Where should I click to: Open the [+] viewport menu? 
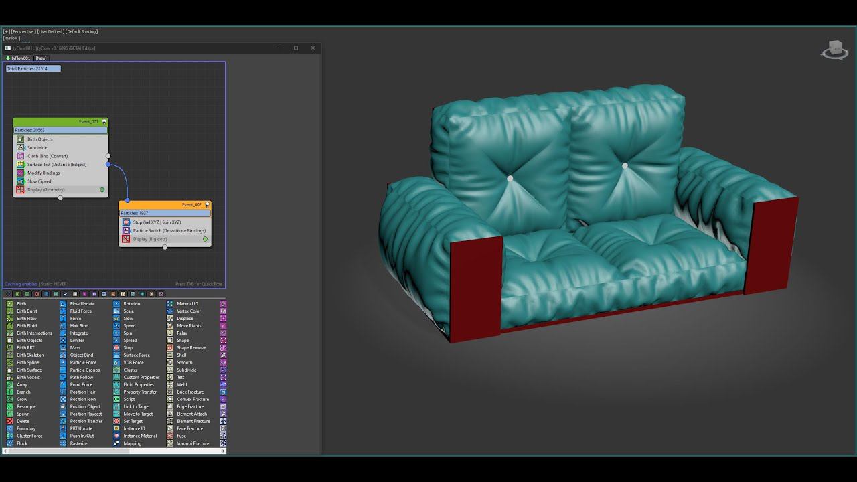click(x=7, y=32)
